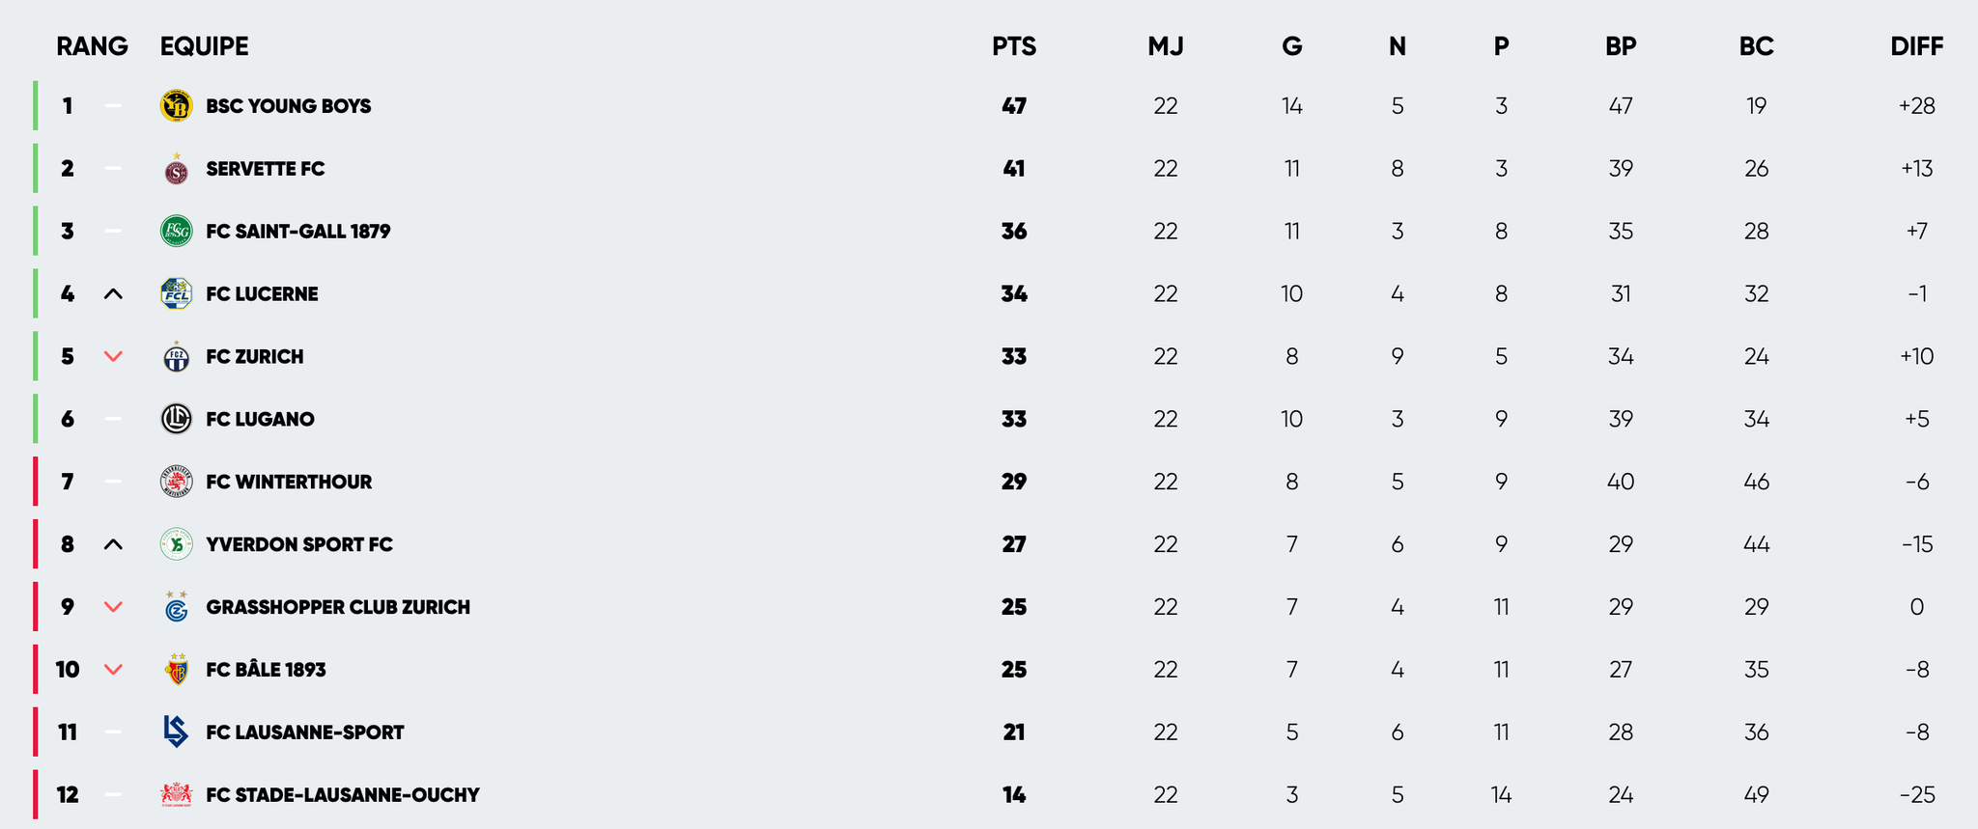The height and width of the screenshot is (829, 1978).
Task: Click the FC Bâle 1893 badge
Action: [176, 670]
